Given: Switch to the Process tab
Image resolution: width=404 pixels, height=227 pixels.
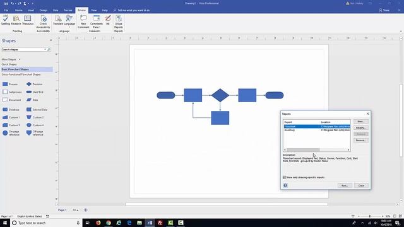Looking at the screenshot, I should [68, 10].
